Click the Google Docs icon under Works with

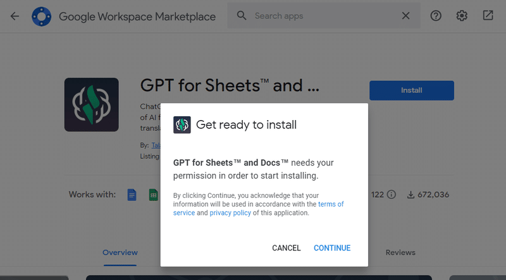(x=132, y=195)
